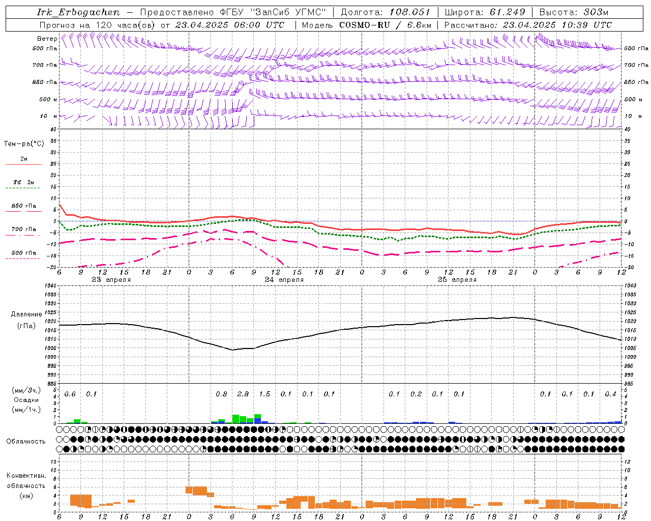
Task: Click the '500 м' wind level label on left
Action: [48, 100]
